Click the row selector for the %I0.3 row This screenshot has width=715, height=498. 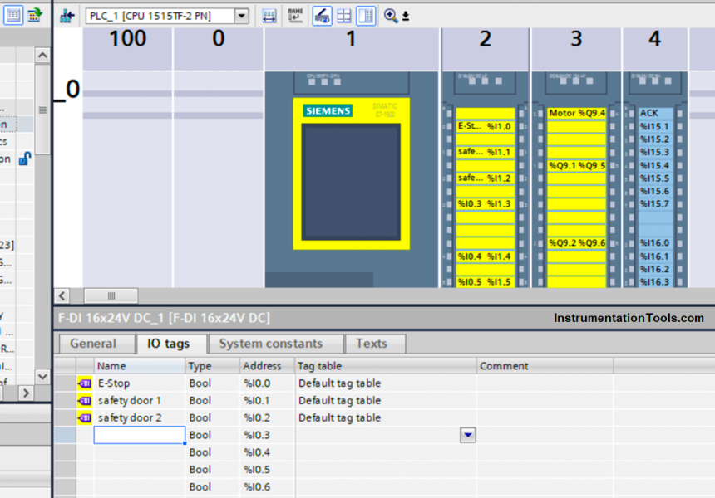65,435
